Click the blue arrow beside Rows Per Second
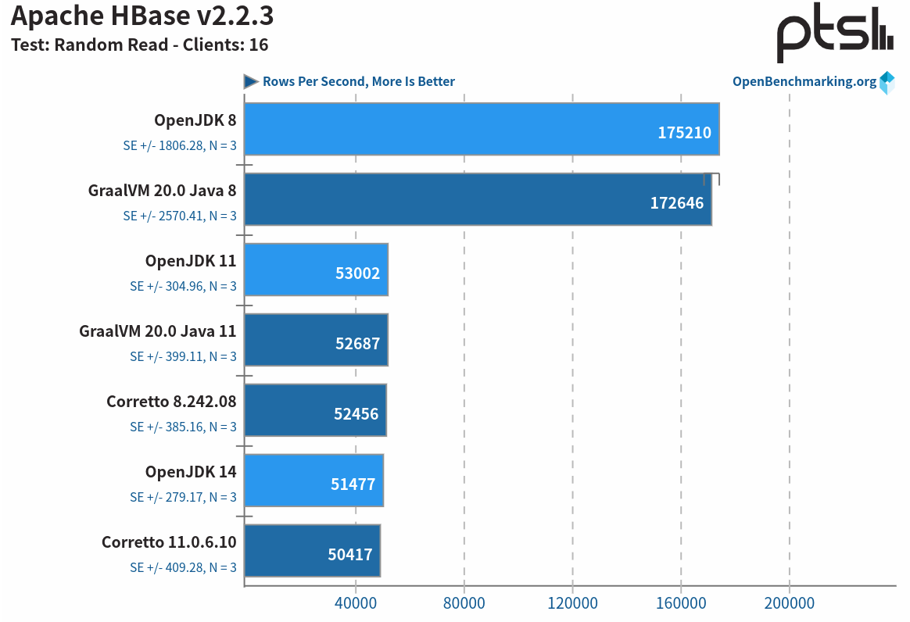This screenshot has width=910, height=622. pyautogui.click(x=249, y=80)
